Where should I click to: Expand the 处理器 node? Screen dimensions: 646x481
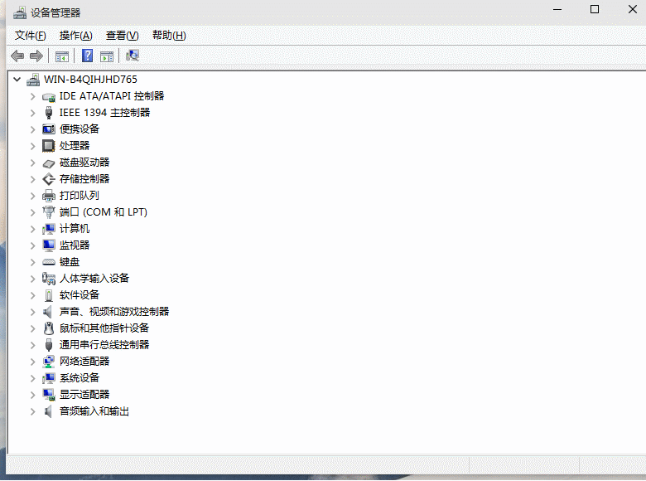(x=32, y=146)
